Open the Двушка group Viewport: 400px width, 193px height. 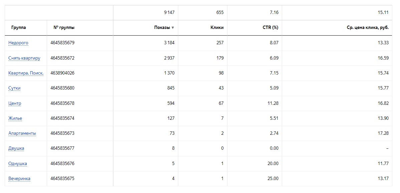pos(16,148)
